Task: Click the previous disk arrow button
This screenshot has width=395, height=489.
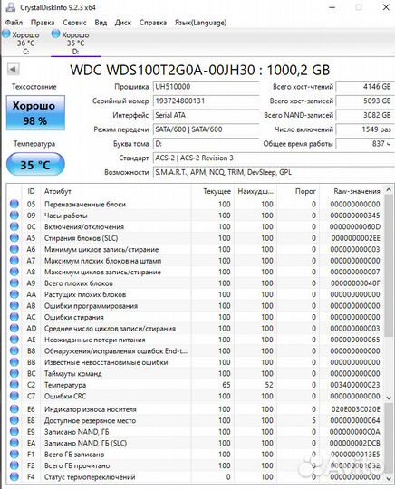Action: 14,69
